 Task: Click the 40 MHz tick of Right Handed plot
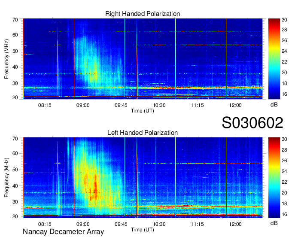pos(15,67)
